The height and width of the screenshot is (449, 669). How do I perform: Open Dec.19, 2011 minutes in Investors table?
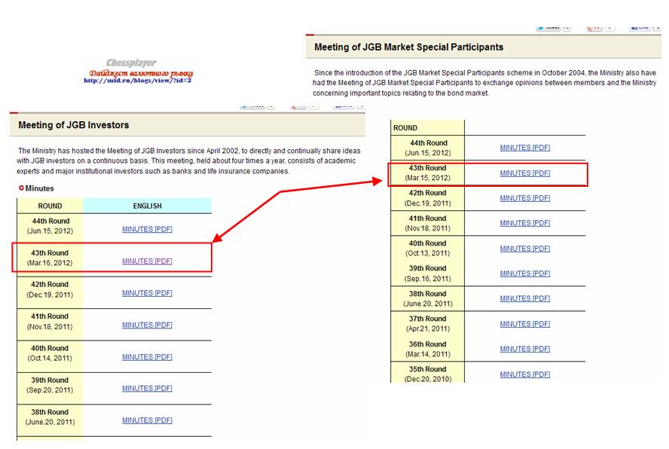(147, 293)
